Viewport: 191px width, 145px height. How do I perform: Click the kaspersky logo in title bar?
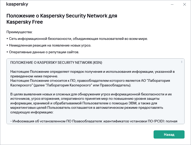point(17,4)
